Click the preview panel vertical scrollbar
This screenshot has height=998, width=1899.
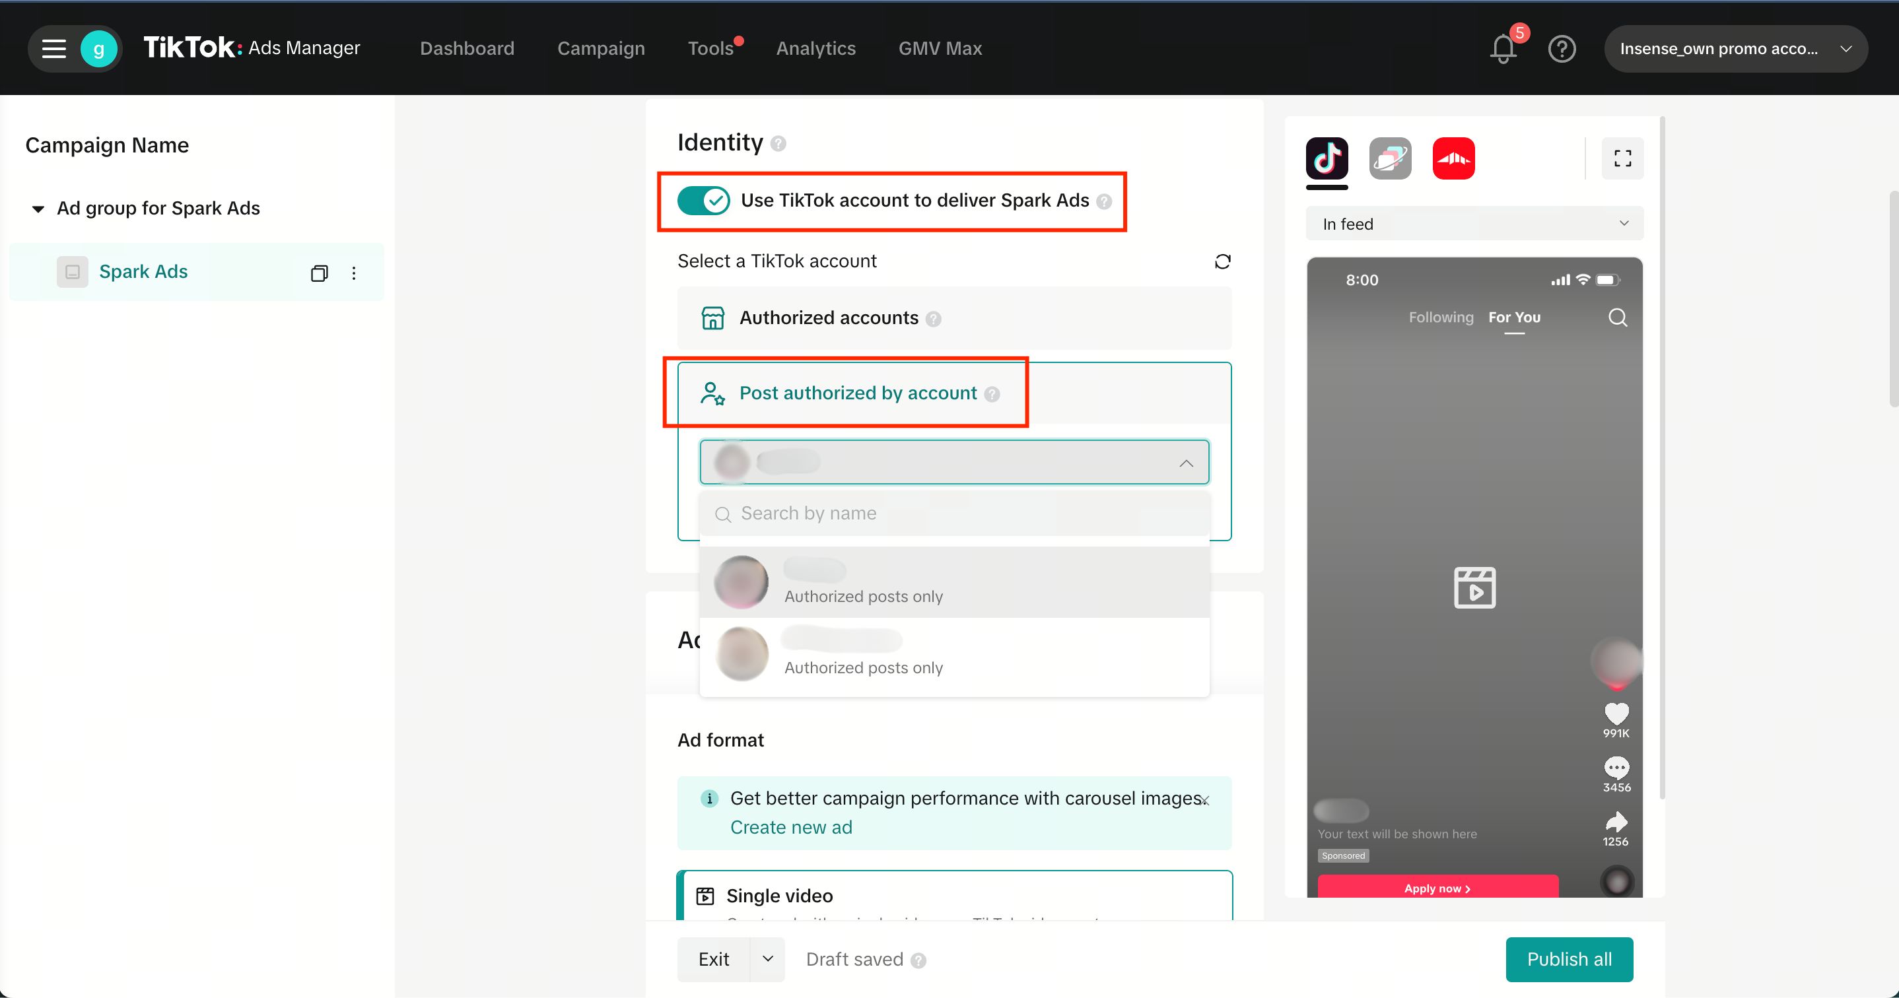click(1661, 457)
